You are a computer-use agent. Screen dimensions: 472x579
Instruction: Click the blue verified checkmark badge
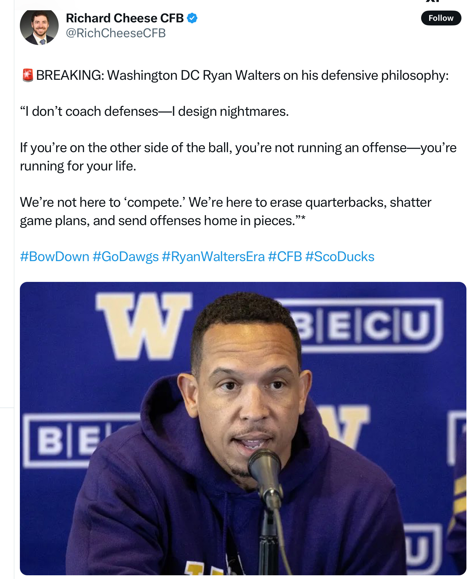(192, 18)
